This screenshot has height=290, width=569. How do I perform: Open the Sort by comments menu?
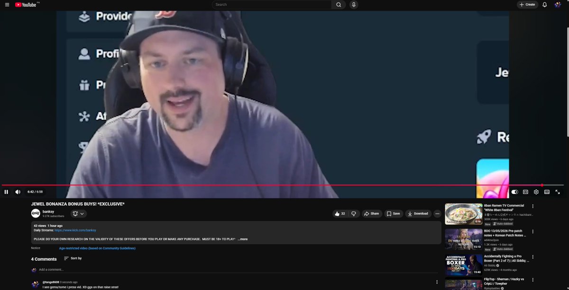coord(73,258)
